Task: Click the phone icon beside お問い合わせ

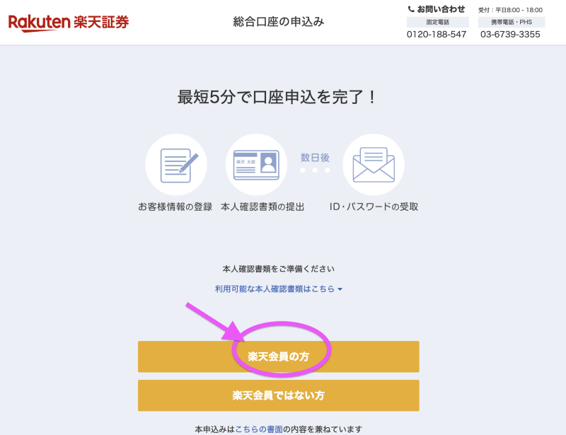Action: [x=411, y=9]
